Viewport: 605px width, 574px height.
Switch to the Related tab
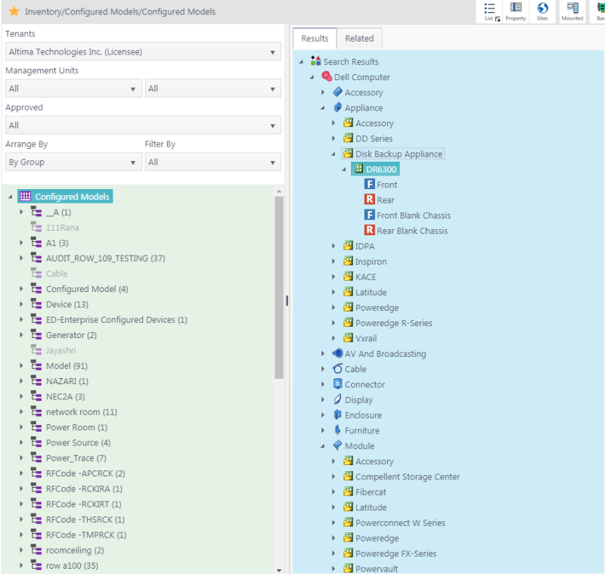point(359,38)
